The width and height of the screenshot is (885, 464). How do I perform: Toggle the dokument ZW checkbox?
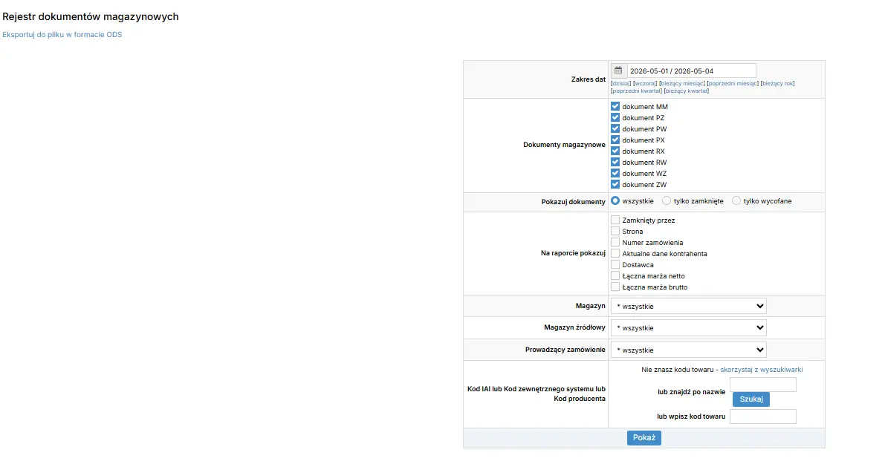coord(615,184)
